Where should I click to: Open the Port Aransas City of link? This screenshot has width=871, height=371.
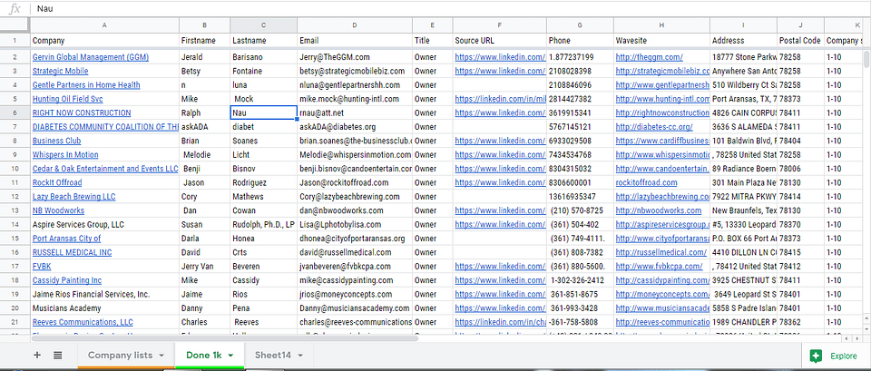tap(66, 239)
